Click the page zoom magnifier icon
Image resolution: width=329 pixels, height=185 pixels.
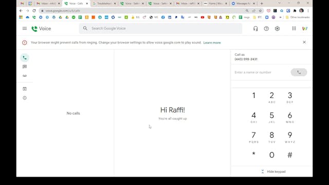click(x=247, y=11)
